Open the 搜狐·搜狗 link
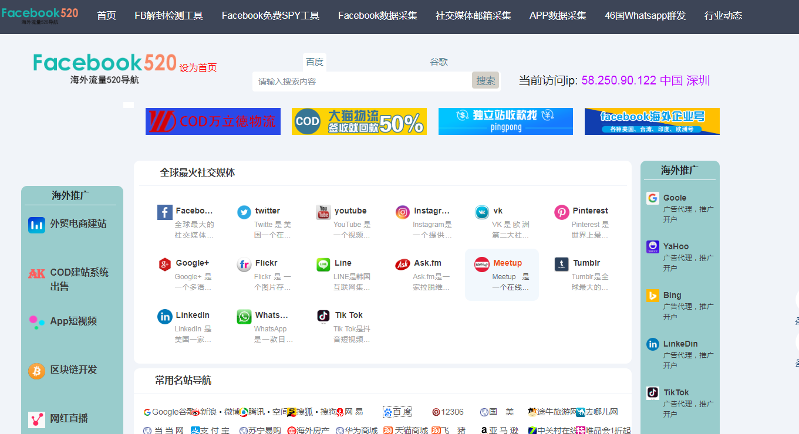Image resolution: width=799 pixels, height=434 pixels. point(312,412)
